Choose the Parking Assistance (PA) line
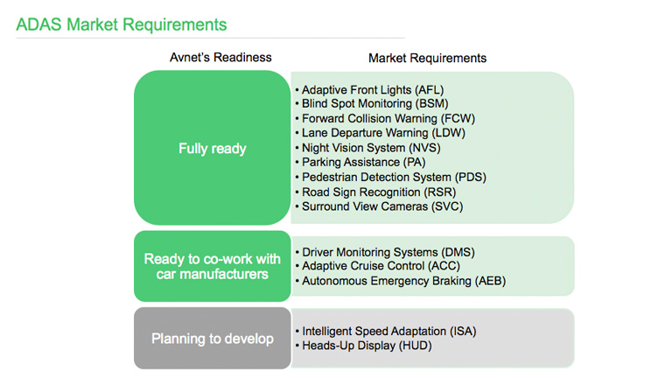 tap(365, 162)
